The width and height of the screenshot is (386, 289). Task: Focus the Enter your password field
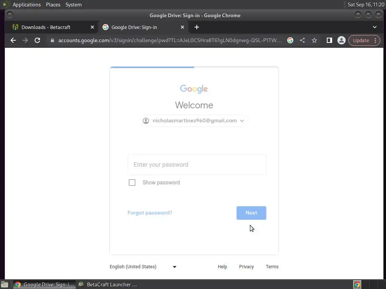(x=197, y=164)
